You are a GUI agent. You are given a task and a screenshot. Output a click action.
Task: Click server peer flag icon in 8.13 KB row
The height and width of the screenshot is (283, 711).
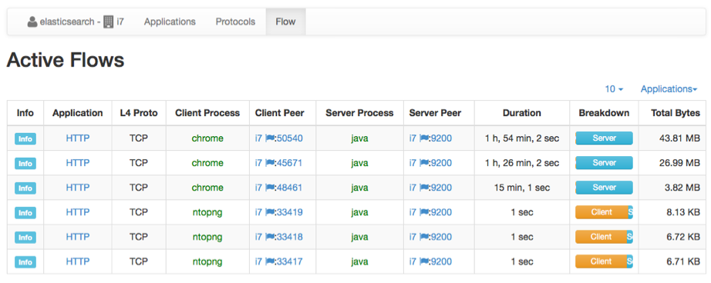click(424, 212)
